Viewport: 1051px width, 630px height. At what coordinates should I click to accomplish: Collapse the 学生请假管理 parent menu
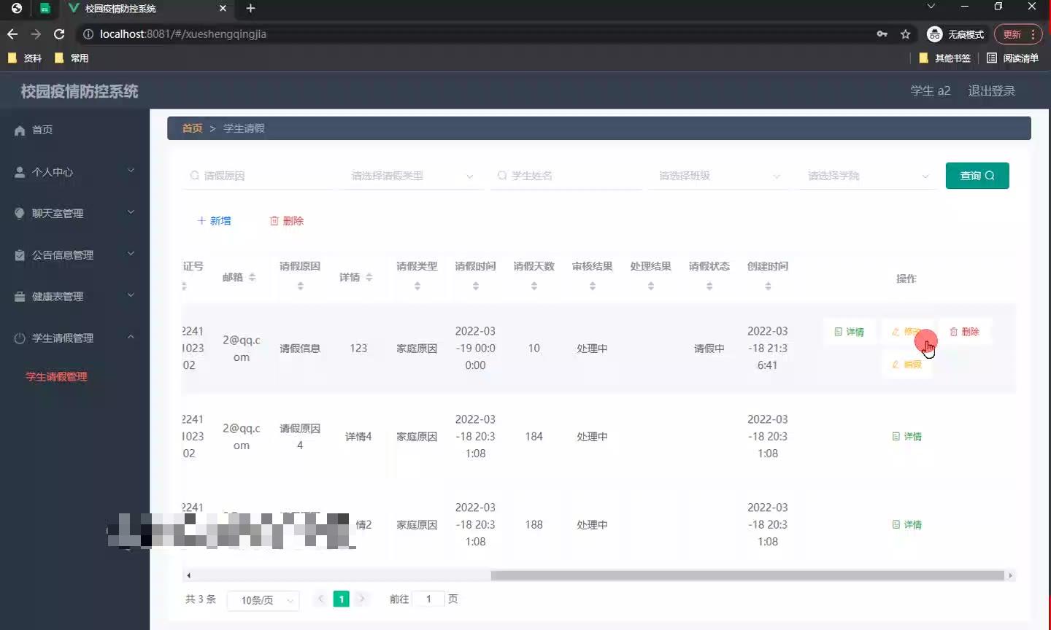pos(74,338)
